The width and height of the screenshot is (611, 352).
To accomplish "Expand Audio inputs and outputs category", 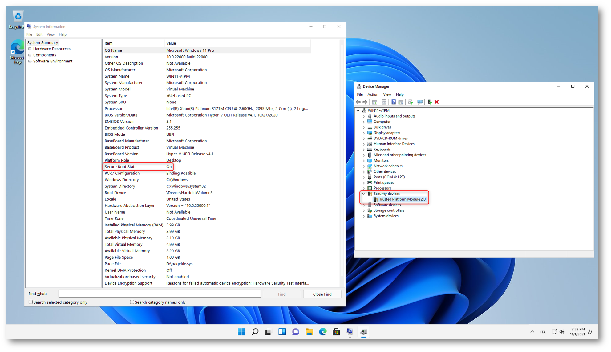I will [364, 116].
